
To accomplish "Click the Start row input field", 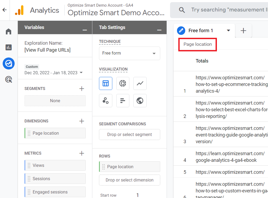I will 138,195.
